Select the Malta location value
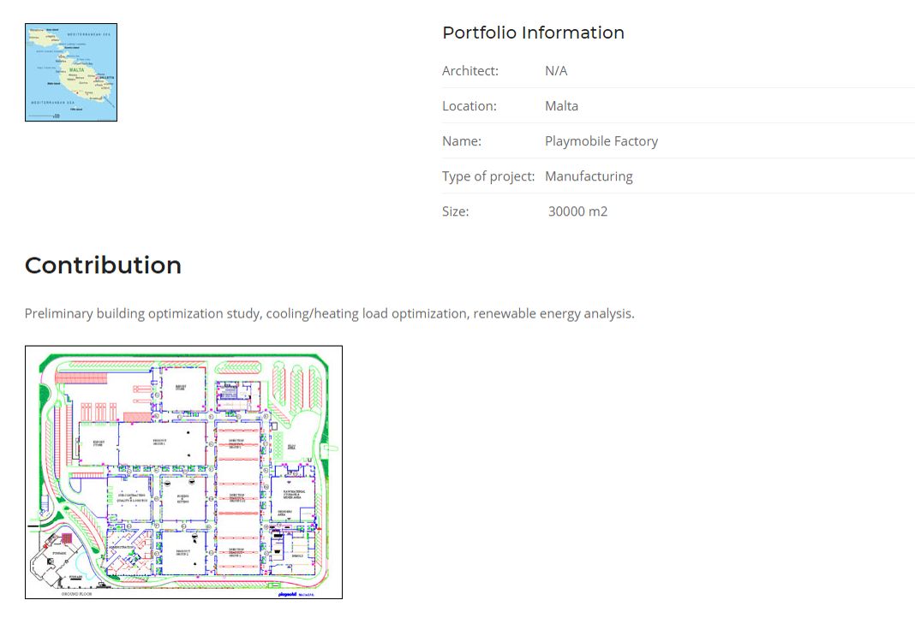This screenshot has height=618, width=915. click(561, 105)
